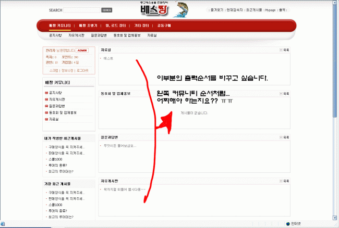Open 루어의 종류? in 가장 최근 게시물
The width and height of the screenshot is (339, 228).
tap(57, 211)
